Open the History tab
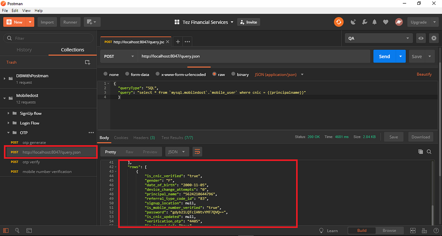The image size is (442, 236). click(x=24, y=50)
